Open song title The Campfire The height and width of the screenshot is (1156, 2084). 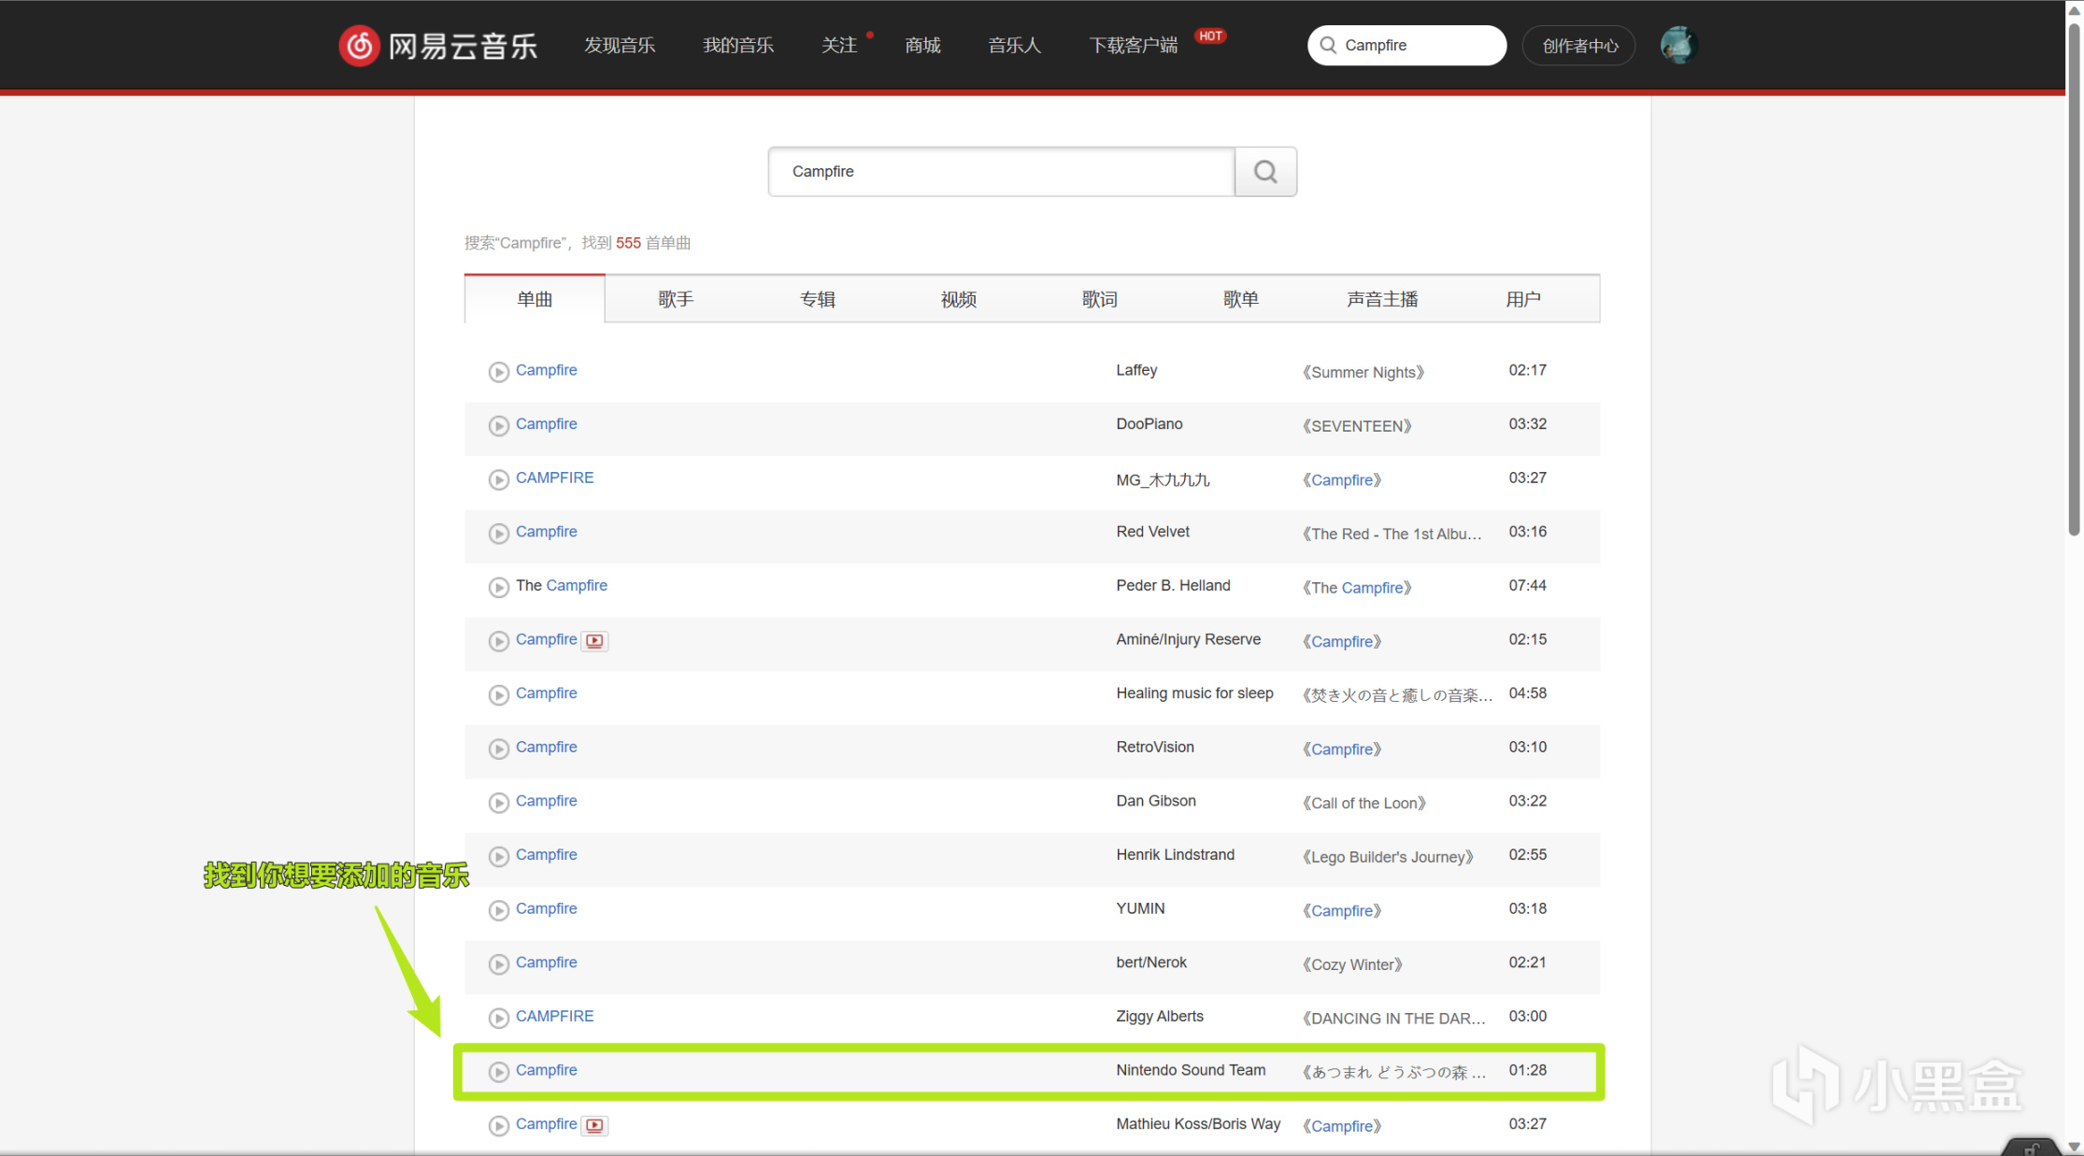[x=562, y=585]
